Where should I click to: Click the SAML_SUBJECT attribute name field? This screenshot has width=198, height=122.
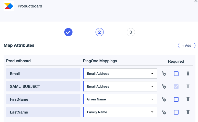(x=43, y=86)
